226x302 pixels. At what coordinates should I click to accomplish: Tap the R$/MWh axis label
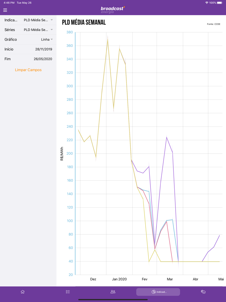[x=62, y=154]
